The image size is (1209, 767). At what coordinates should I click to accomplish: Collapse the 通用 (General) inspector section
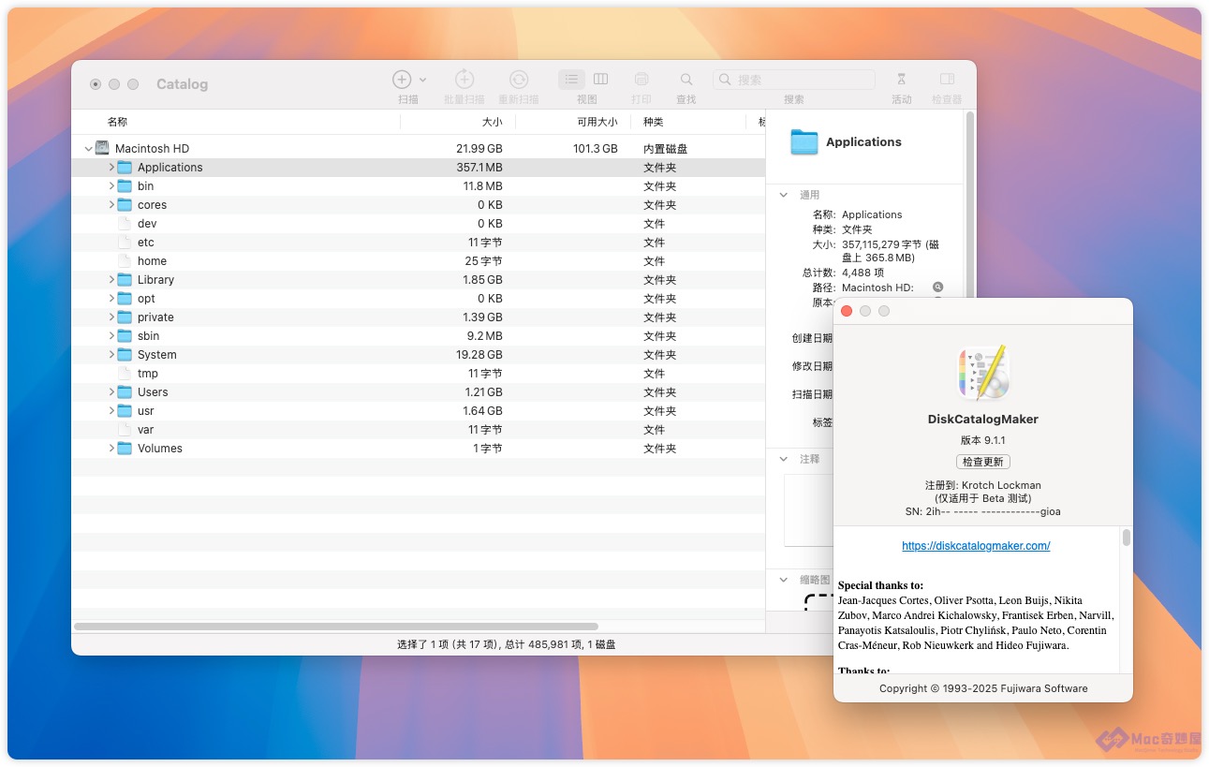tap(784, 195)
